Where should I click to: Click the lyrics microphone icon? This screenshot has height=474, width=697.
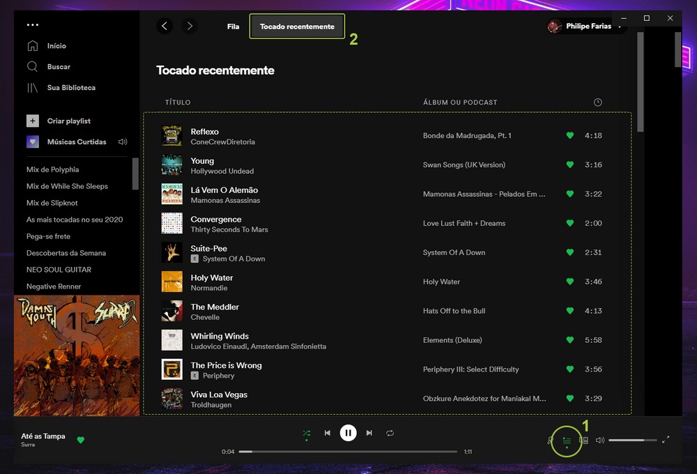click(x=550, y=440)
